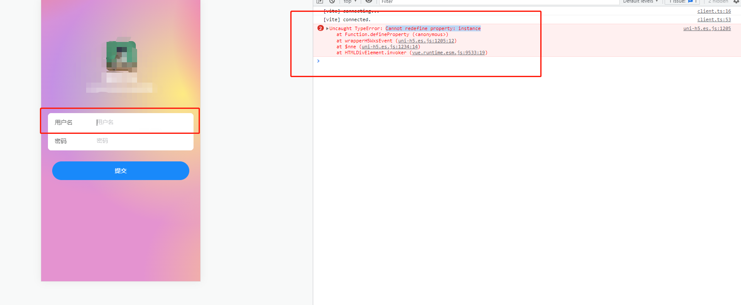Click the '2 hidden' text in console toolbar
This screenshot has height=305, width=741.
tap(718, 1)
